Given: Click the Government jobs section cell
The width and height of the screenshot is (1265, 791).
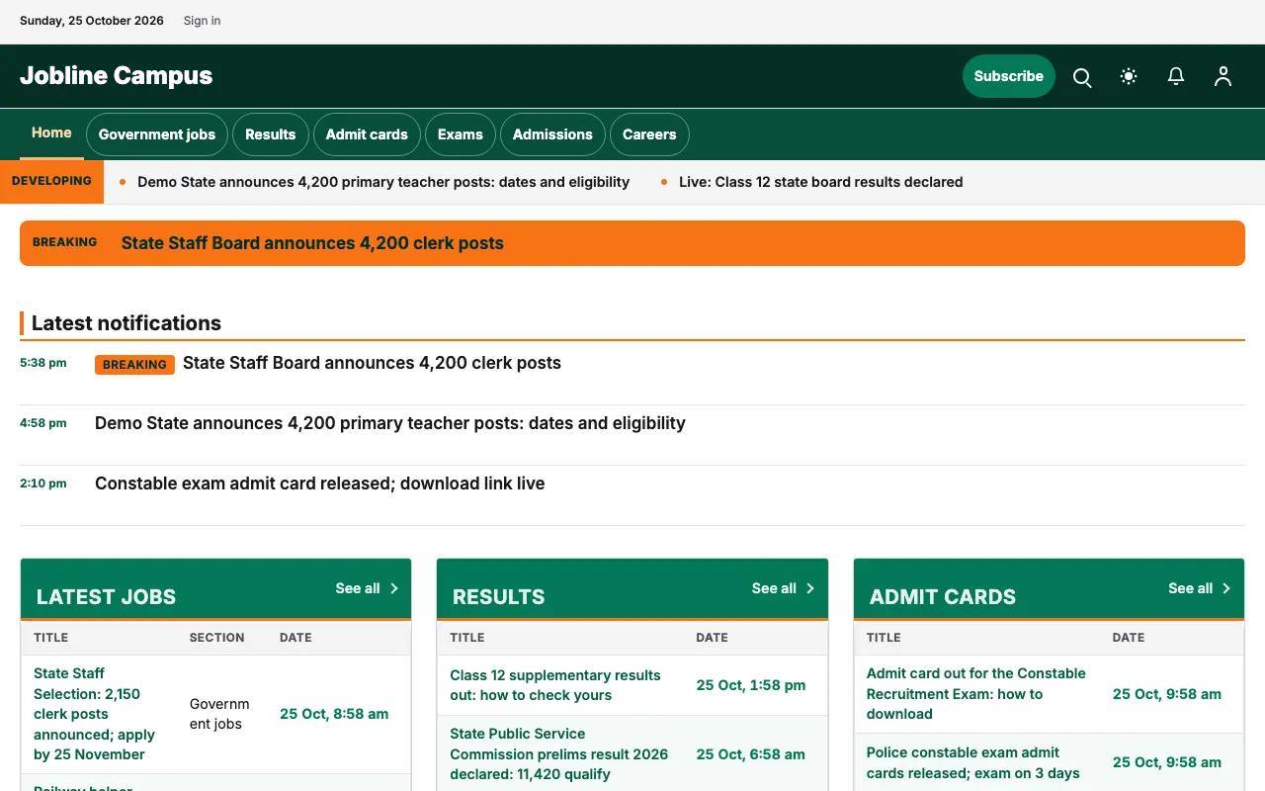Looking at the screenshot, I should pos(219,714).
